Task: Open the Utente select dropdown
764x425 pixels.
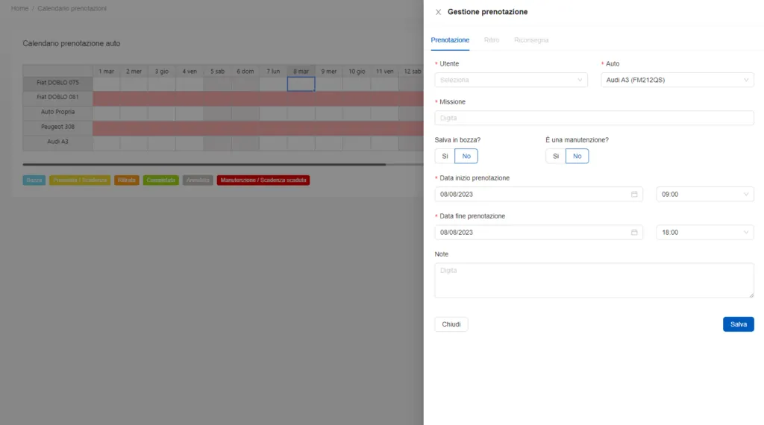Action: pyautogui.click(x=510, y=80)
